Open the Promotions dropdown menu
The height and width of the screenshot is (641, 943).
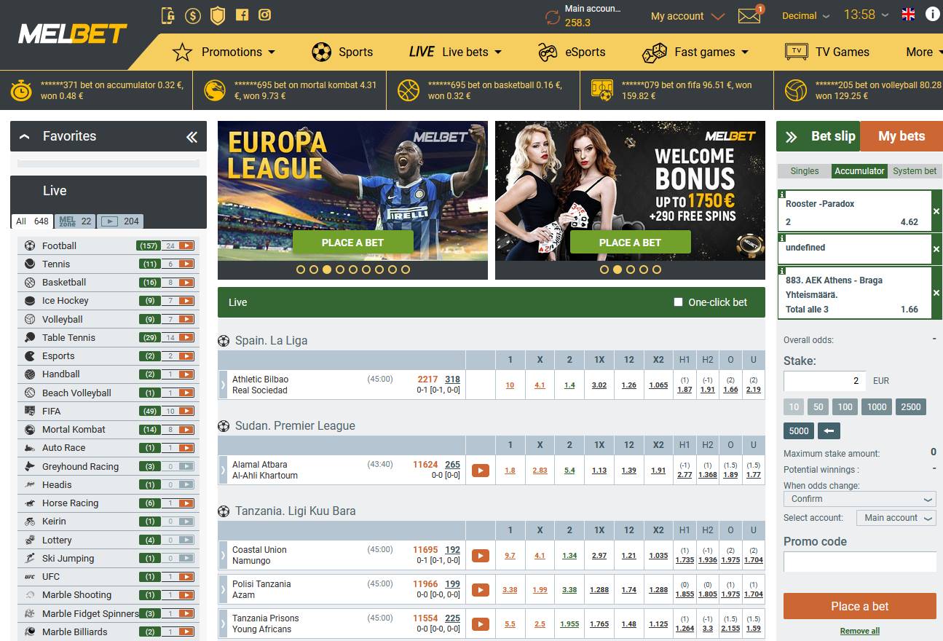click(x=224, y=52)
